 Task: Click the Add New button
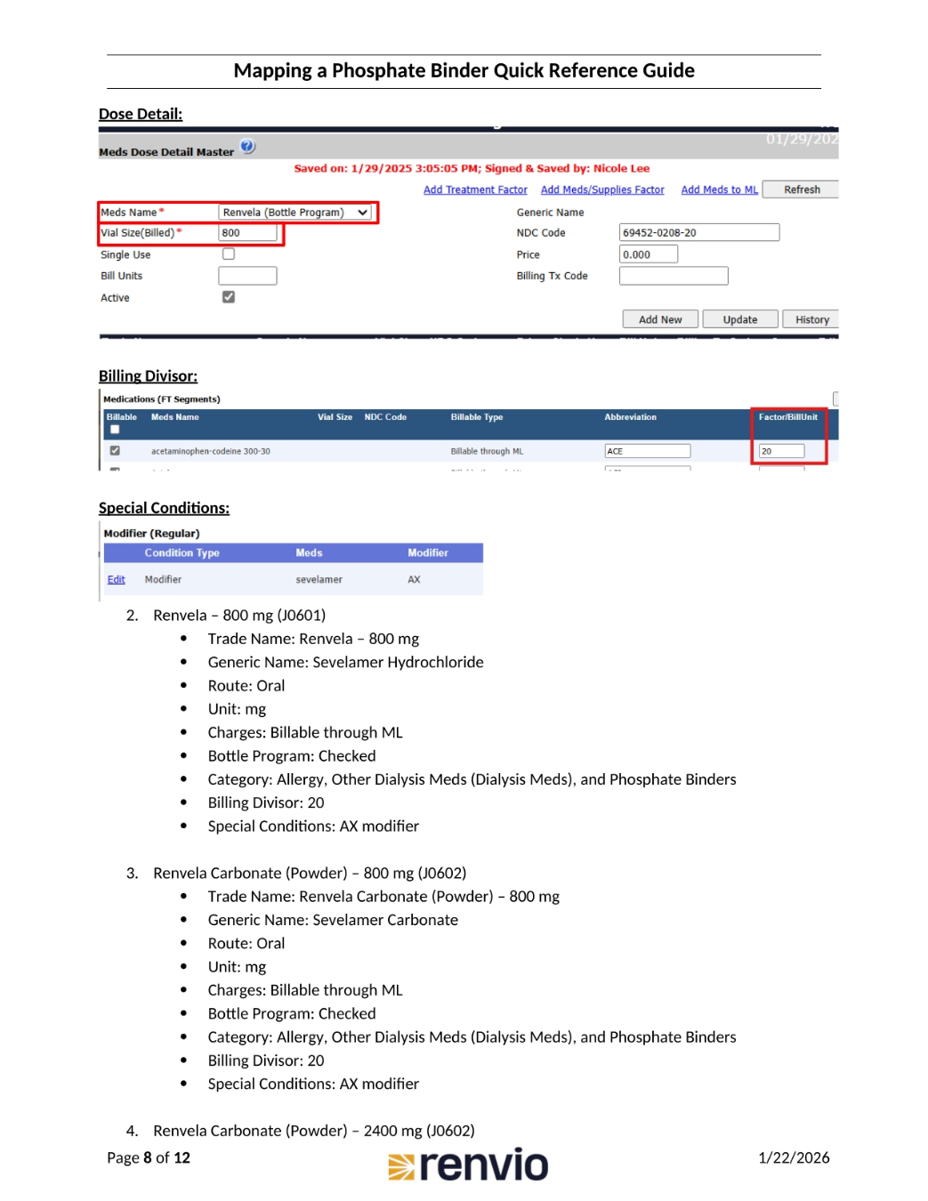coord(660,319)
